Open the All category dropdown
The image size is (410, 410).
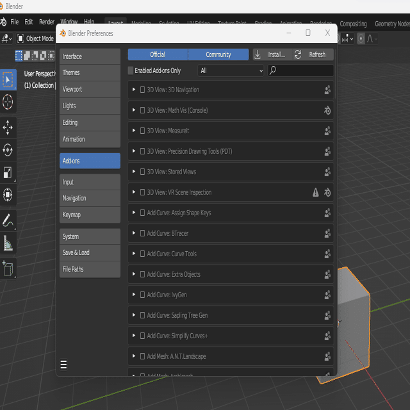pos(231,70)
